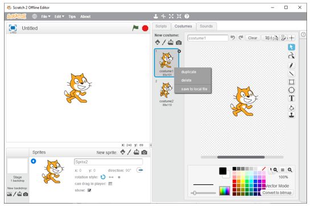Select the Delete scissors tool in the top toolbar

click(x=163, y=17)
